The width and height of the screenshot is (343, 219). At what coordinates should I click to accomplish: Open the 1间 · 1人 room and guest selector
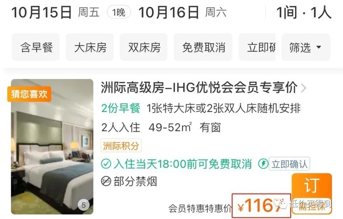point(304,12)
